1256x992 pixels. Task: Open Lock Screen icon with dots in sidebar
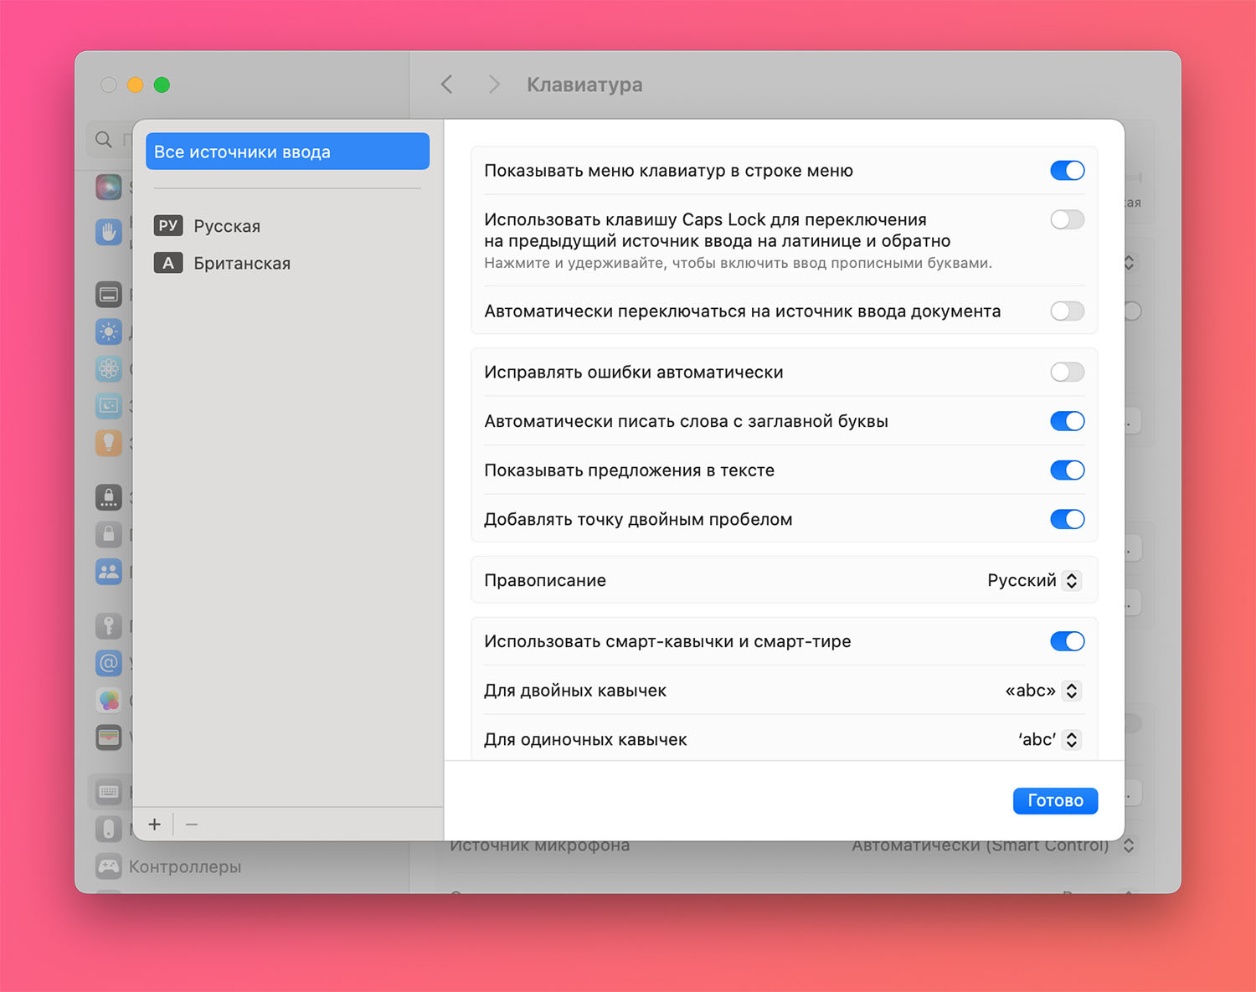[x=108, y=497]
